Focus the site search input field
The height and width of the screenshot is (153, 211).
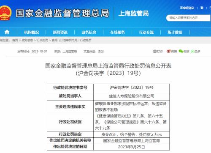[189, 18]
